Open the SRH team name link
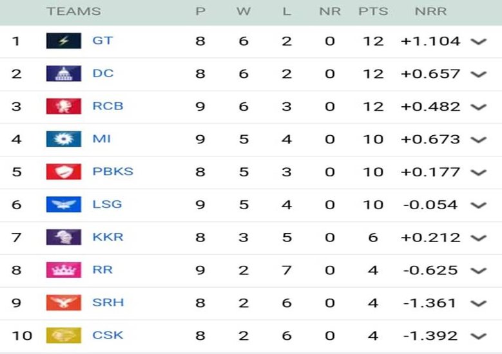The width and height of the screenshot is (502, 354). [x=108, y=303]
